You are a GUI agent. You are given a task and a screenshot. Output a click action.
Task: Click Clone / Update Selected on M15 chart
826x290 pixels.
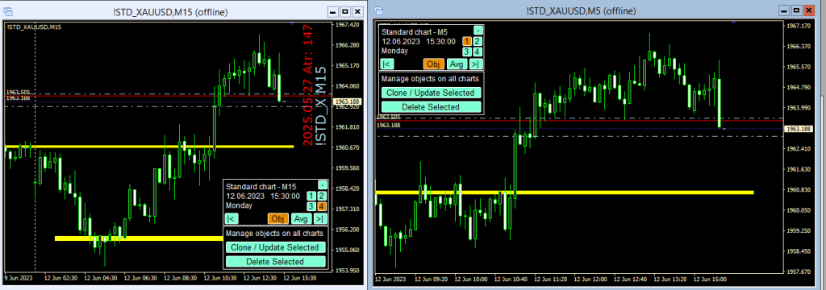click(276, 247)
